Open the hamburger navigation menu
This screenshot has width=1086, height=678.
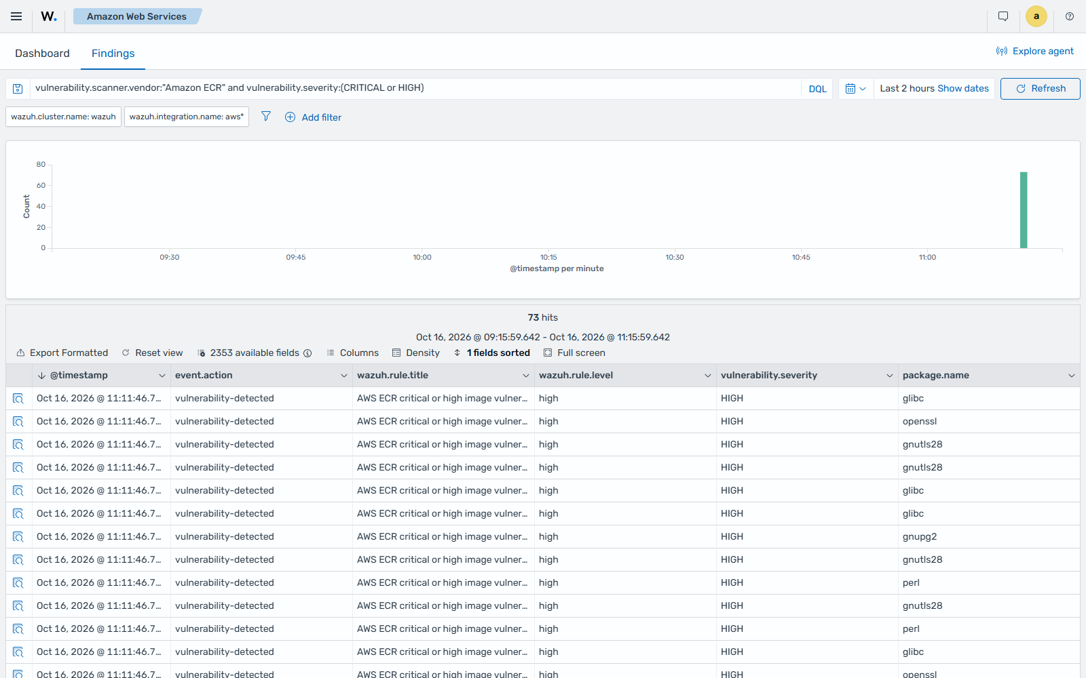(x=16, y=16)
